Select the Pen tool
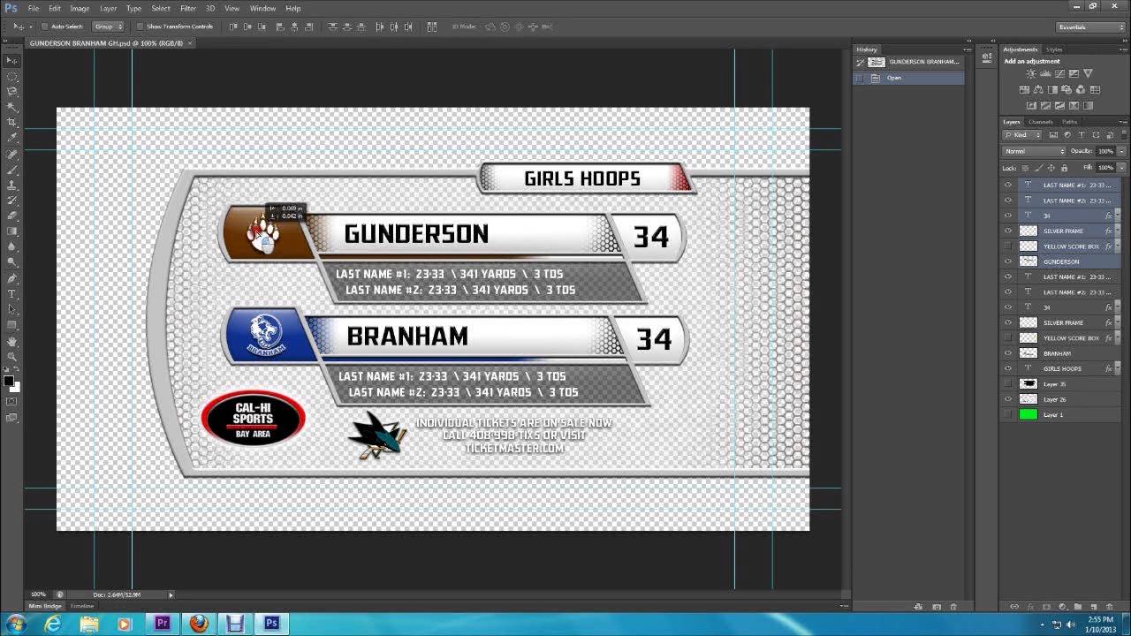The image size is (1131, 636). pos(12,278)
